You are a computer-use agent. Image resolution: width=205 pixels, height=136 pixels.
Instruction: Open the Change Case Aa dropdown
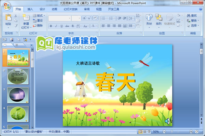pos(86,26)
